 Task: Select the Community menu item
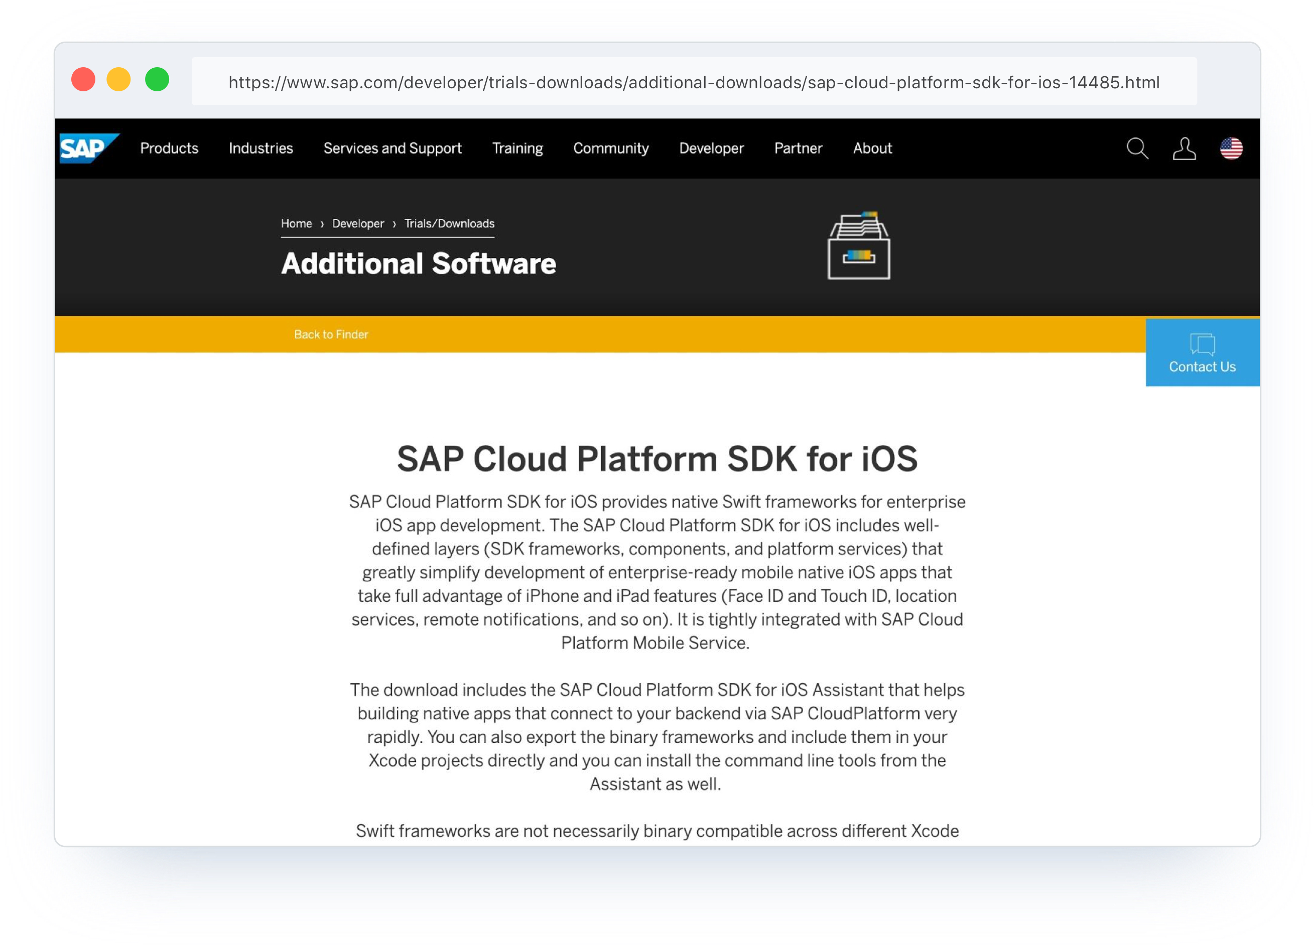click(611, 149)
